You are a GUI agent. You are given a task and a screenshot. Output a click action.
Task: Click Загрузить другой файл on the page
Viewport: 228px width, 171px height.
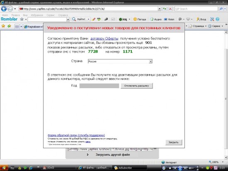pos(113,155)
